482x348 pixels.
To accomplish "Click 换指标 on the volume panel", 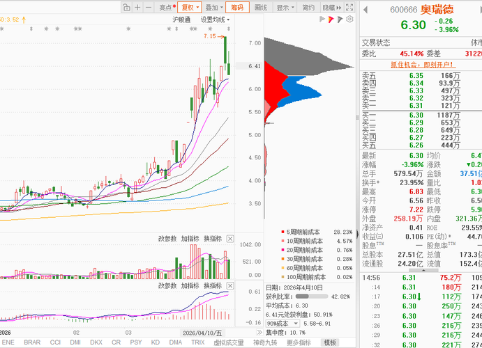I will (x=213, y=239).
